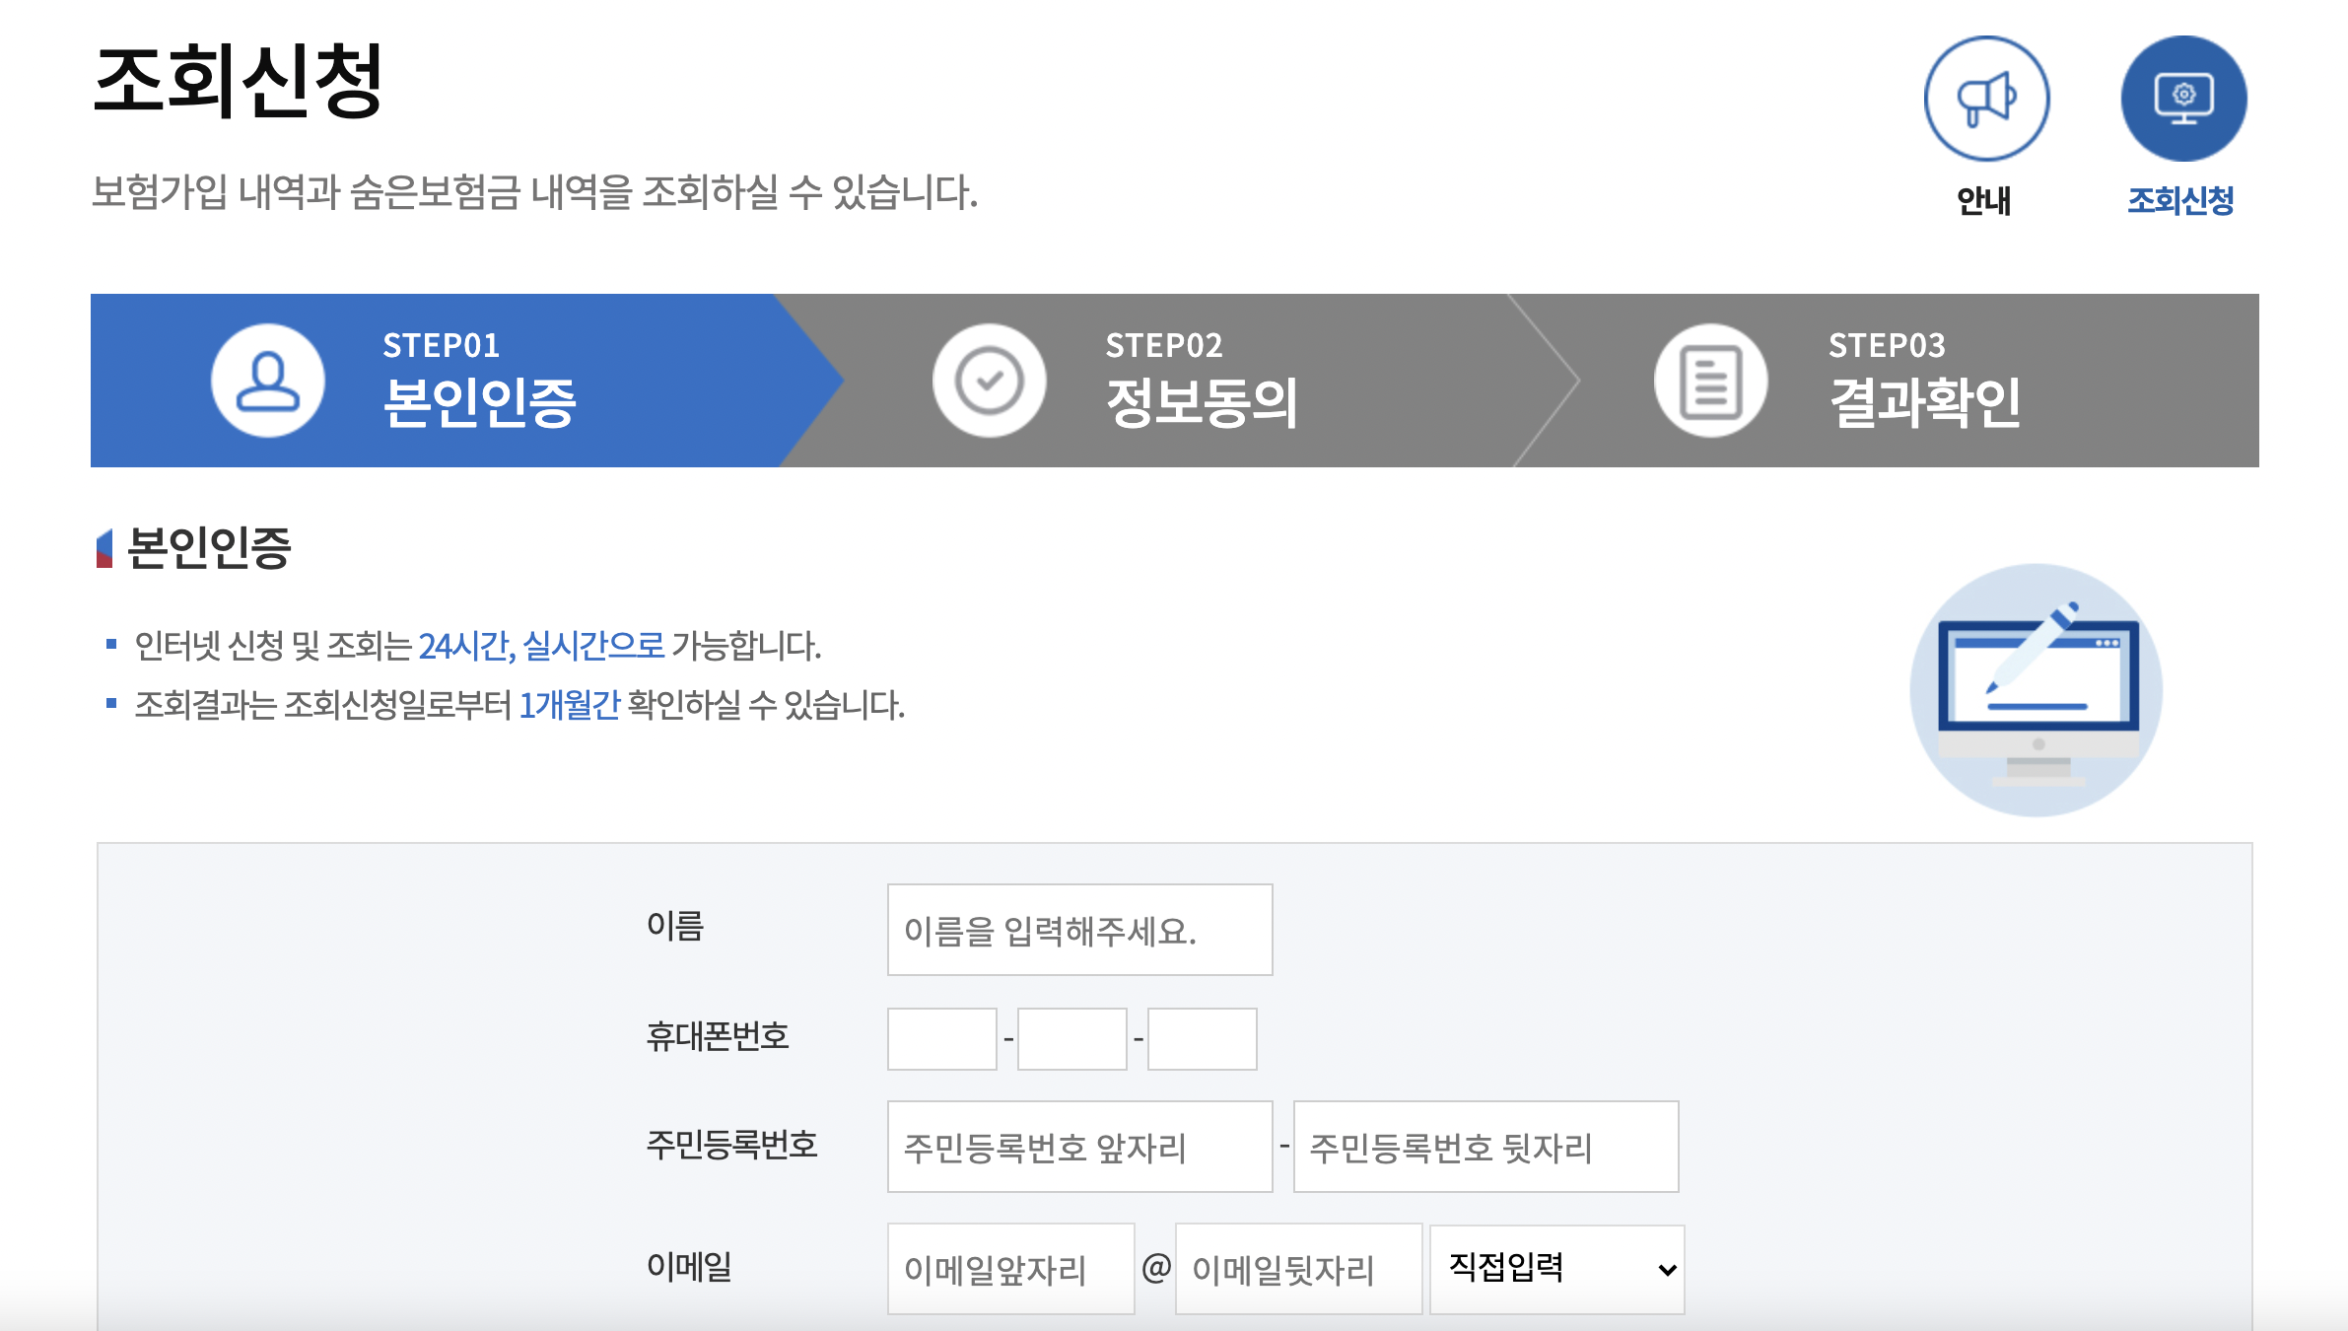2348x1331 pixels.
Task: Click the 조회신청 text link
Action: 2180,201
